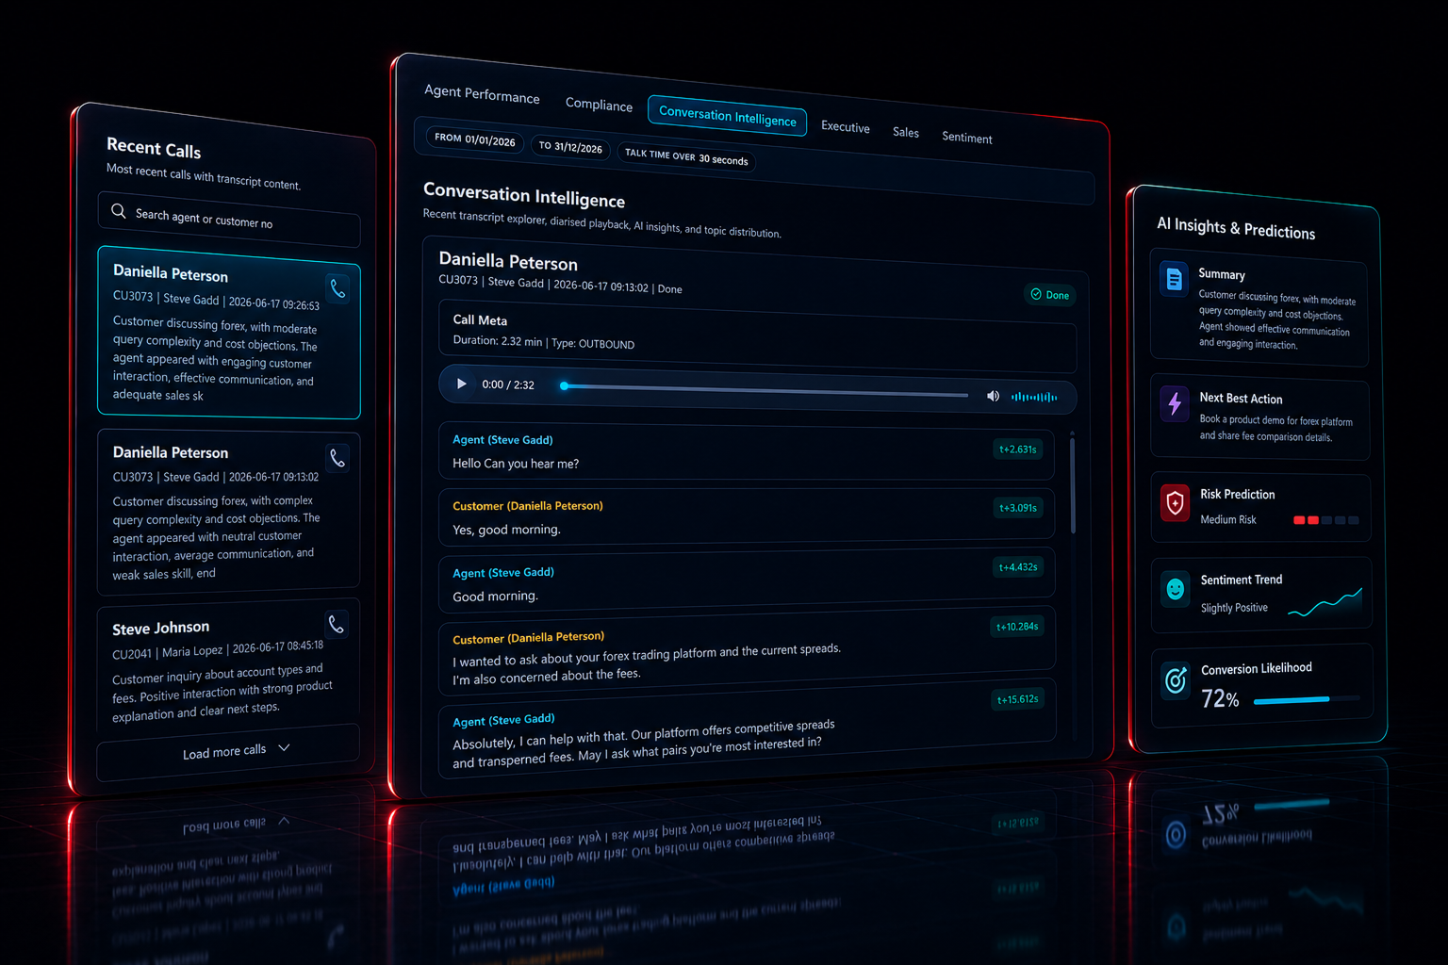Click agent's 'Good morning.' transcript line
Image resolution: width=1448 pixels, height=965 pixels.
[x=495, y=597]
